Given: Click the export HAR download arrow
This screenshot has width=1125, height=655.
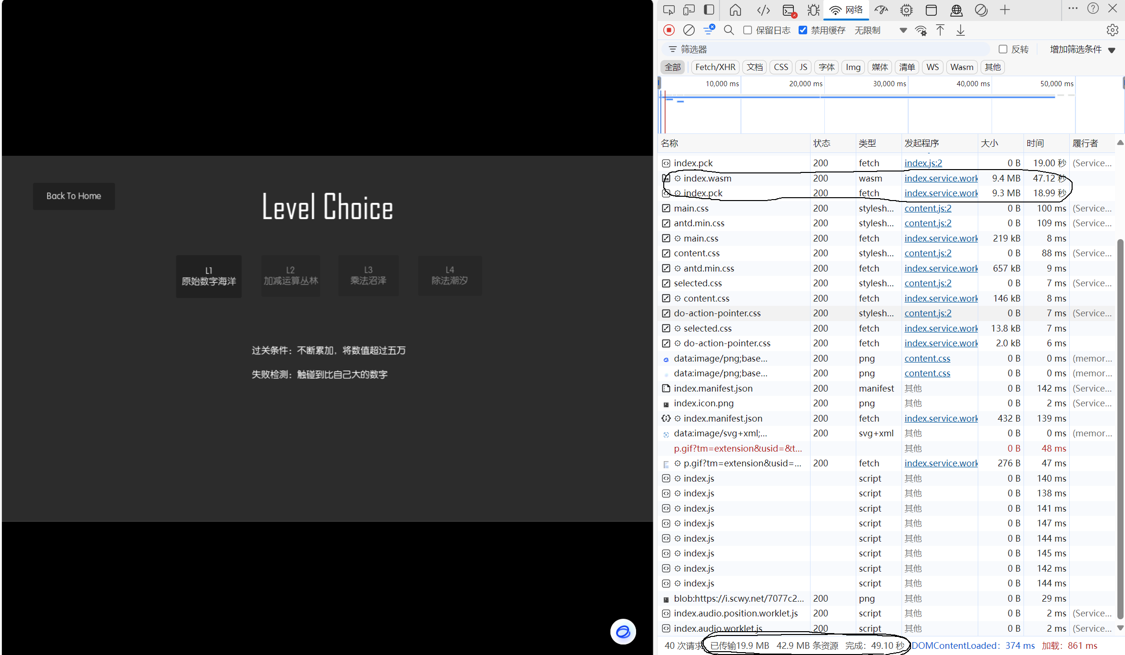Looking at the screenshot, I should (x=961, y=30).
